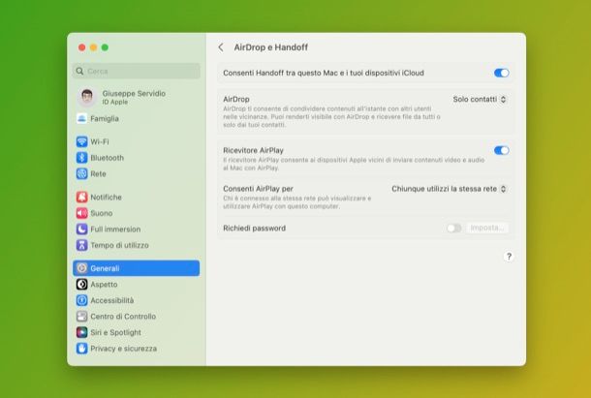This screenshot has width=591, height=398.
Task: Open help with the question mark button
Action: tap(509, 257)
